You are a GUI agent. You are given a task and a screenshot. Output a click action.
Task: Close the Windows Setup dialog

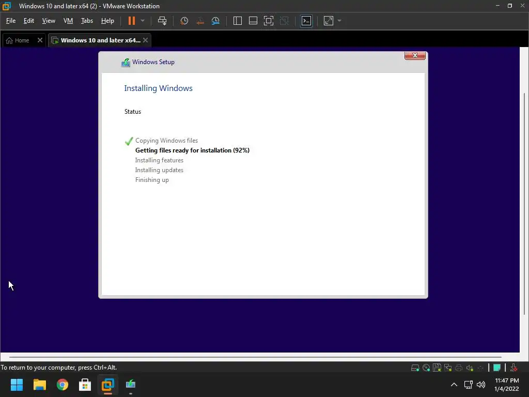pos(415,55)
